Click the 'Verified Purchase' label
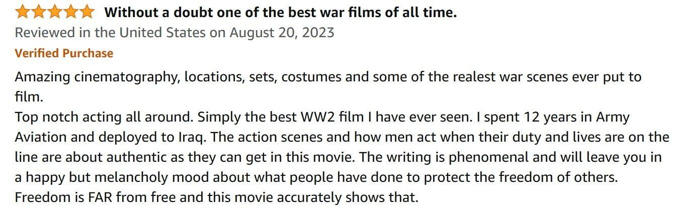This screenshot has height=212, width=679. tap(64, 53)
